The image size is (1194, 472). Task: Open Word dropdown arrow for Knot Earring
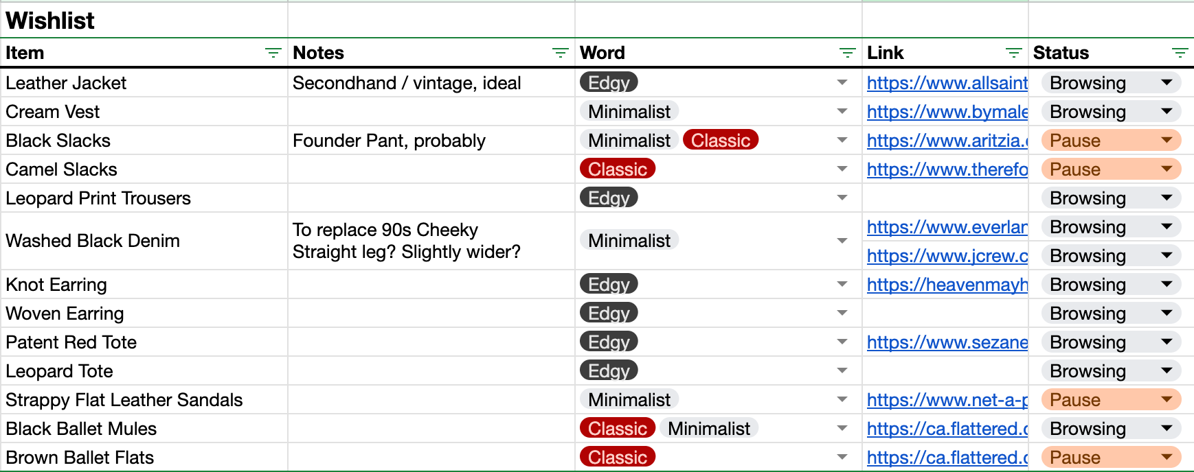(842, 284)
